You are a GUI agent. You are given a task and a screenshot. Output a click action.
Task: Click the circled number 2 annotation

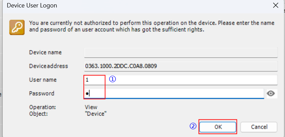[x=192, y=126]
